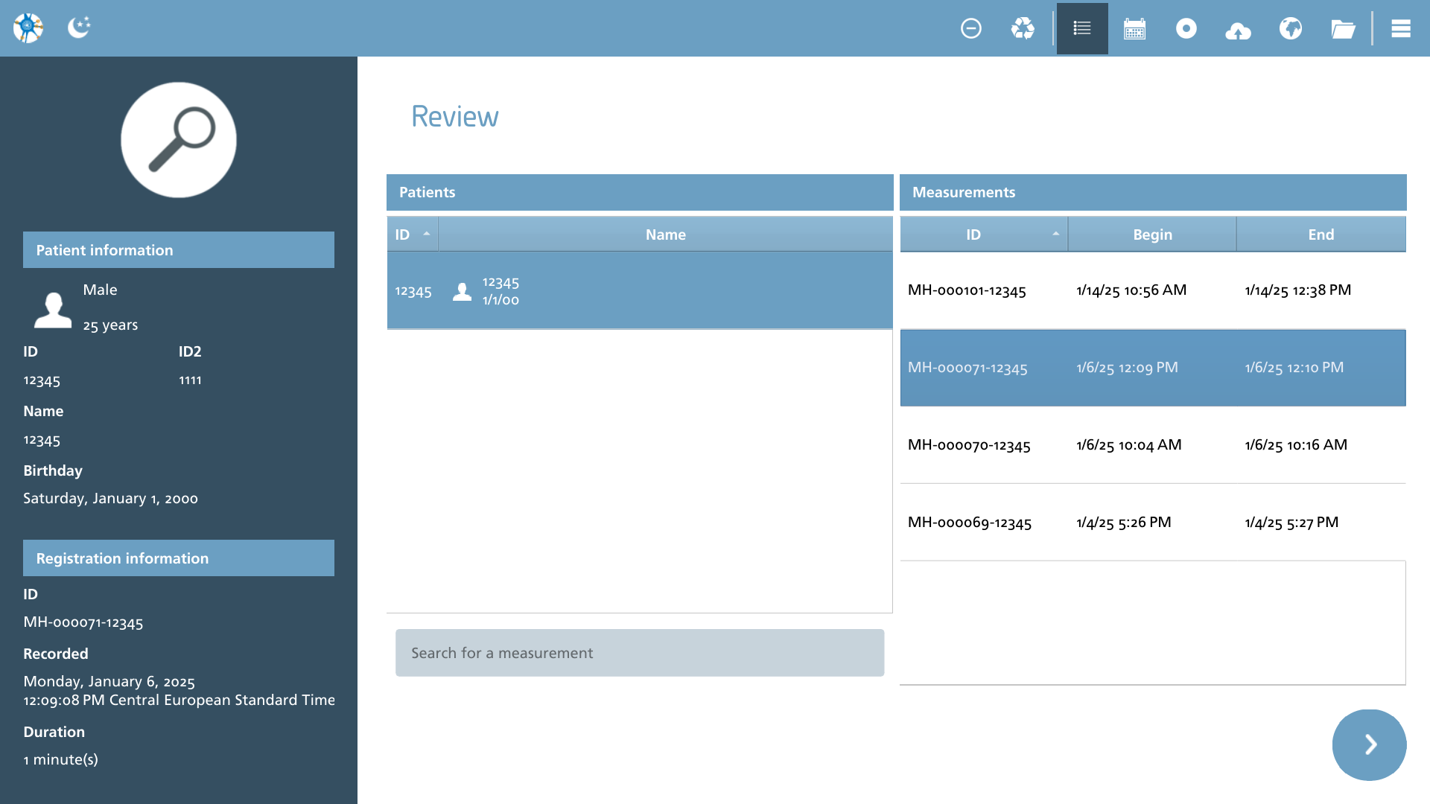Viewport: 1430px width, 804px height.
Task: Select measurement MH-000101-12345
Action: pyautogui.click(x=1153, y=290)
